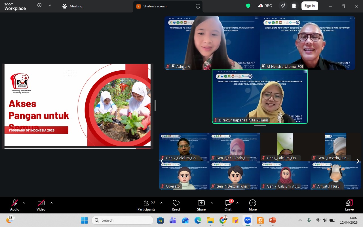The image size is (363, 227).
Task: Click the meeting info icon
Action: tap(39, 5)
